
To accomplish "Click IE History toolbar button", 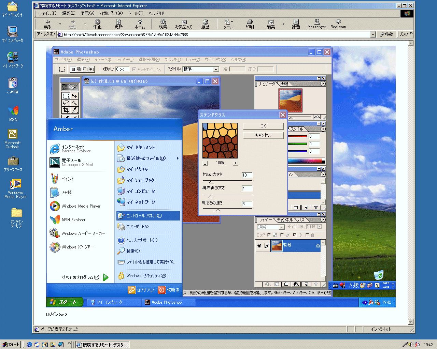I will tap(205, 24).
